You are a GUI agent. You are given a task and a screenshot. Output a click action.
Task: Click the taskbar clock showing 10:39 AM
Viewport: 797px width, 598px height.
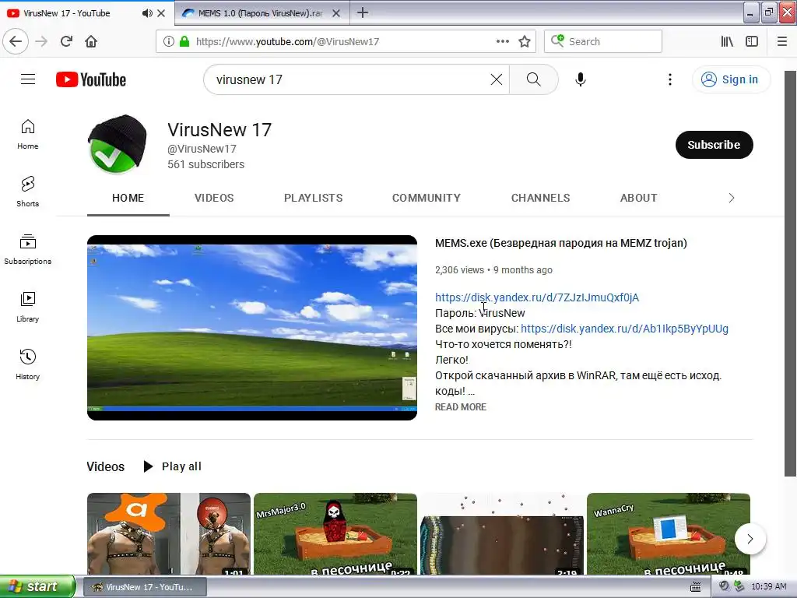[768, 587]
